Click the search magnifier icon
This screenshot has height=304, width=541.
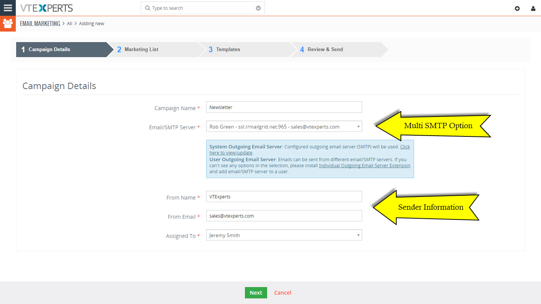147,8
